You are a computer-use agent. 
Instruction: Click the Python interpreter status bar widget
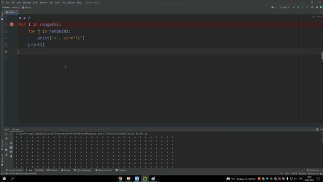click(x=313, y=174)
